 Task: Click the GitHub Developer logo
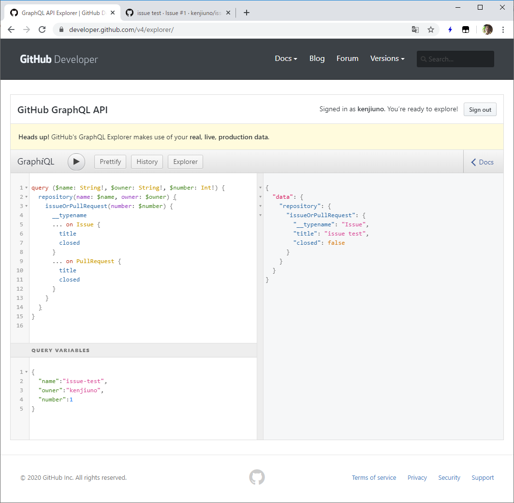coord(59,59)
